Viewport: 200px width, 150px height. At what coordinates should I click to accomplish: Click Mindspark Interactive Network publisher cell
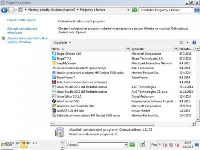152,63
